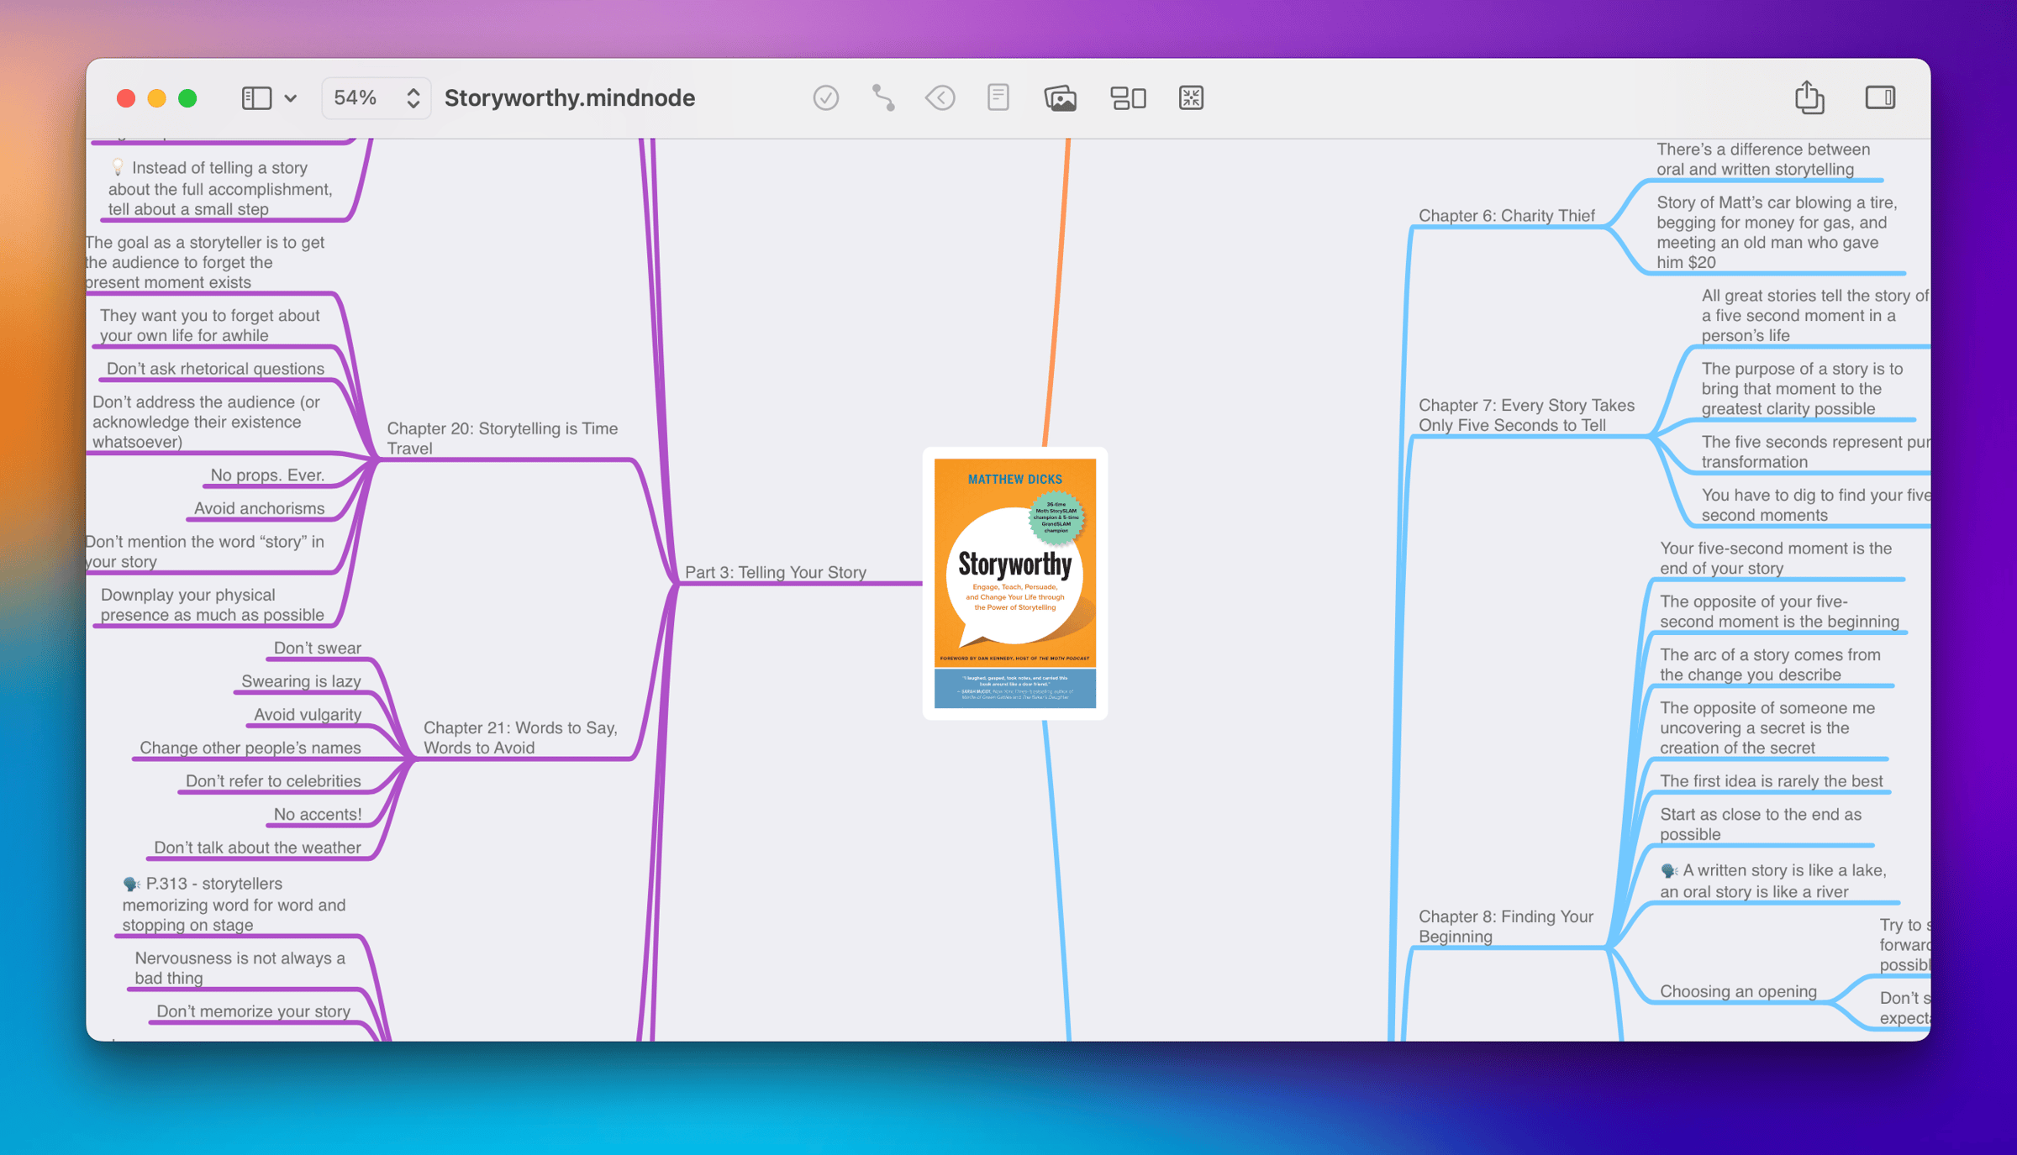The width and height of the screenshot is (2017, 1155).
Task: Select The purpose of a story node
Action: click(x=1802, y=389)
